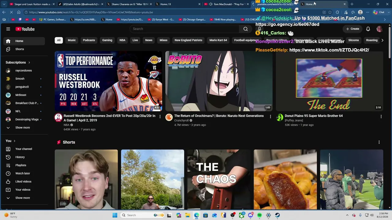Open The Return of Orochimaru title link
The height and width of the screenshot is (220, 392).
point(219,116)
